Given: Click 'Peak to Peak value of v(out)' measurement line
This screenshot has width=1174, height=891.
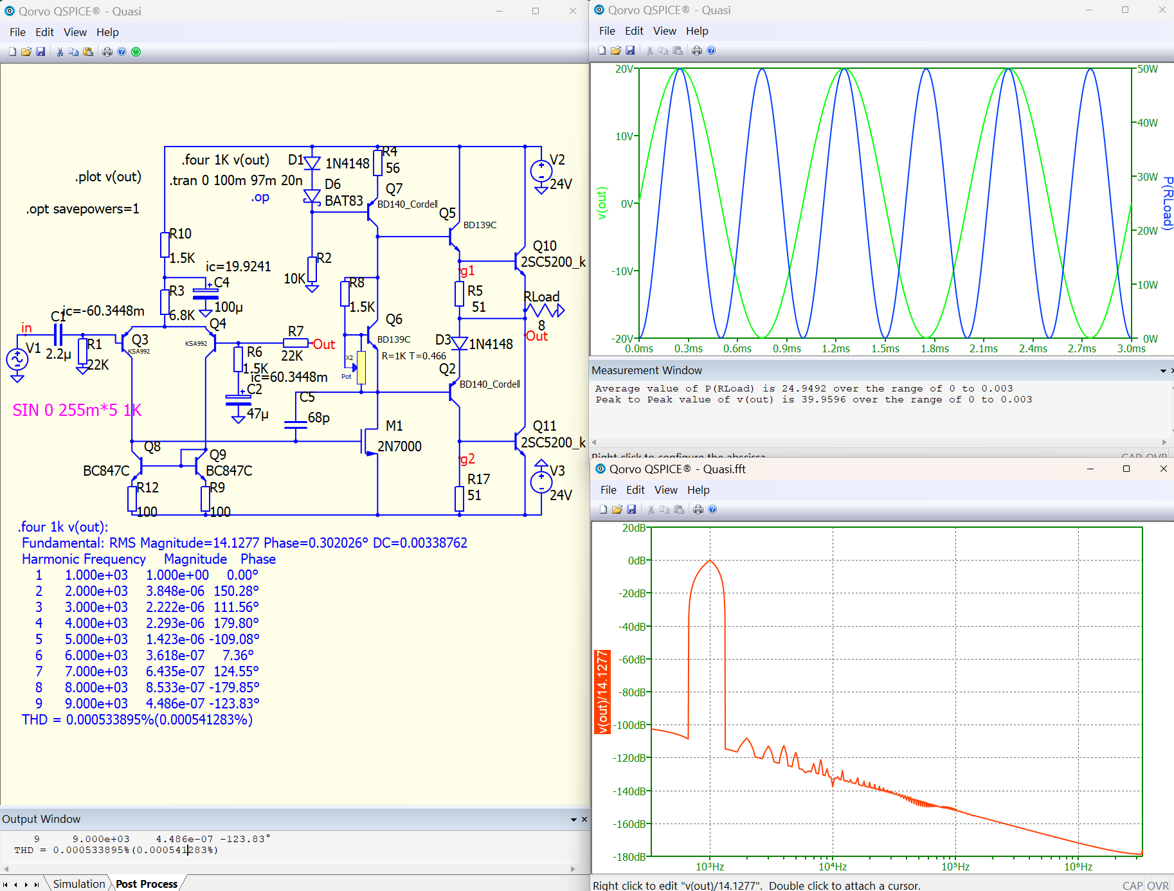Looking at the screenshot, I should (813, 399).
